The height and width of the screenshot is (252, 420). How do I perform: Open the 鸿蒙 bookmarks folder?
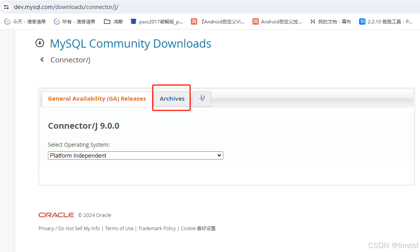(113, 22)
